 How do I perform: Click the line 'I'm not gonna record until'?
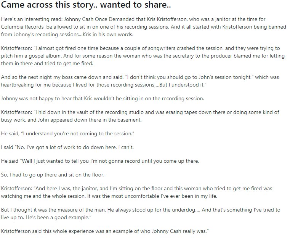point(100,161)
